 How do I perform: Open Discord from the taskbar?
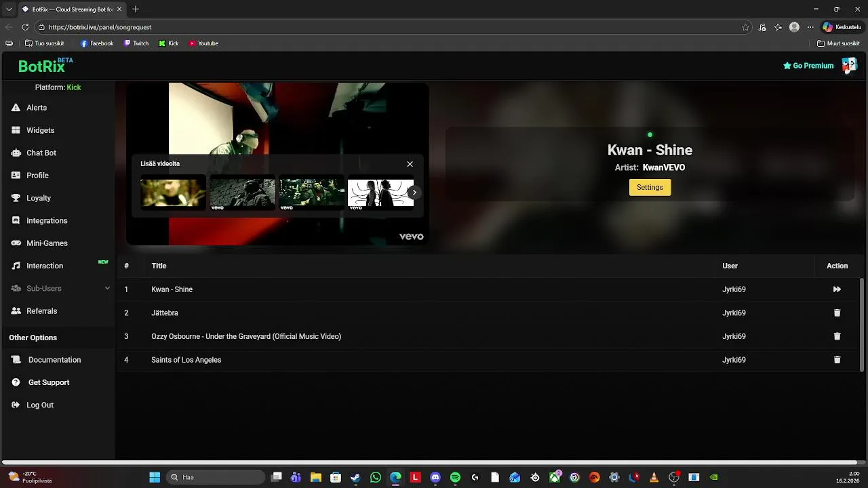[x=435, y=477]
